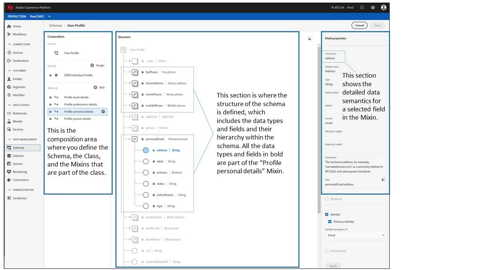Click Add next to Mixins
This screenshot has width=481, height=270.
tap(99, 87)
